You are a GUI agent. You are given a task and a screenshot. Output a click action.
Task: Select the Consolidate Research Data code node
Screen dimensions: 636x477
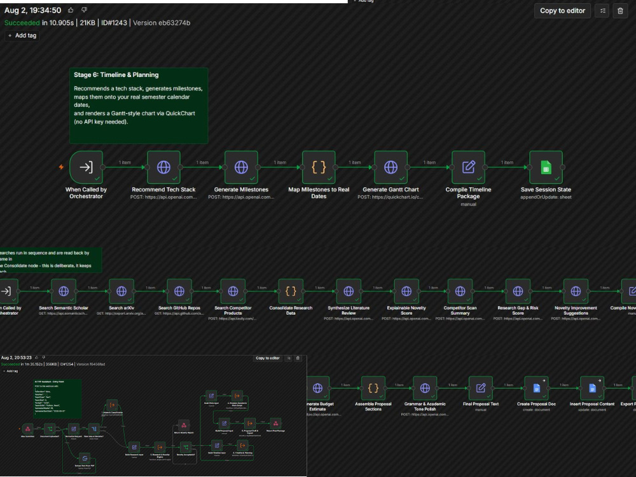click(291, 291)
